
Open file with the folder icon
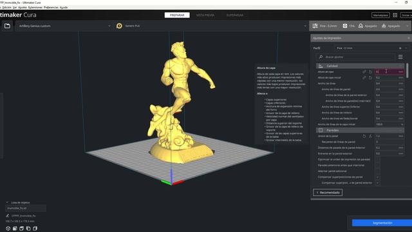pyautogui.click(x=7, y=26)
